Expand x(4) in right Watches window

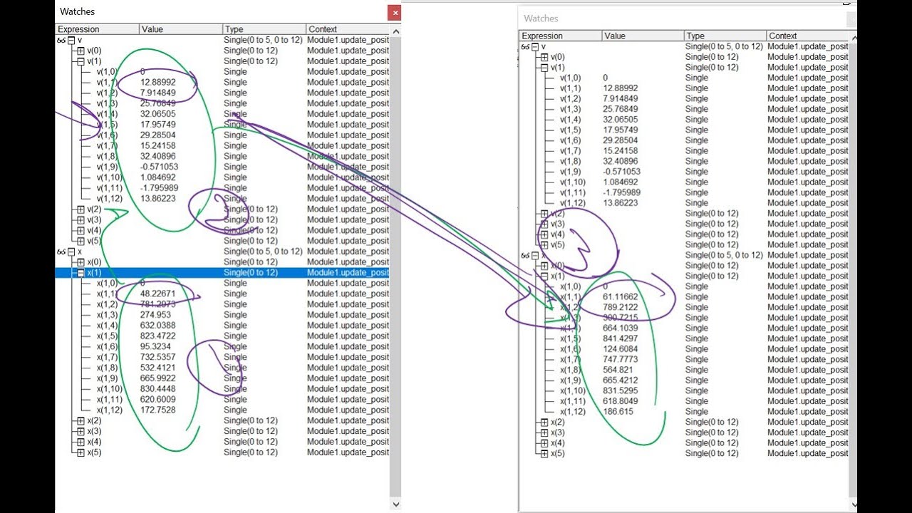coord(544,443)
